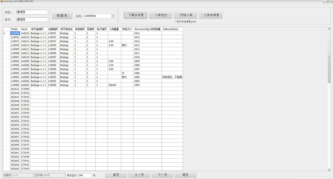Click the 籽粒大小 column header
Viewport: 333px width, 179px height.
(x=127, y=29)
